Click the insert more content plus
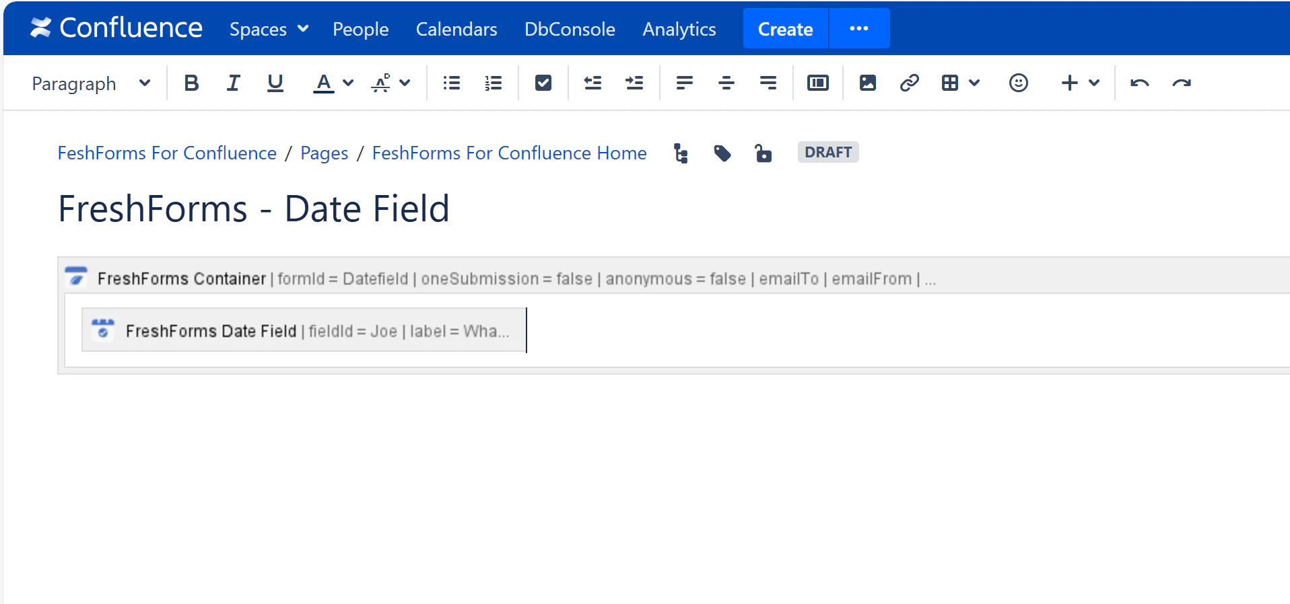Screen dimensions: 1290x604 1069,83
